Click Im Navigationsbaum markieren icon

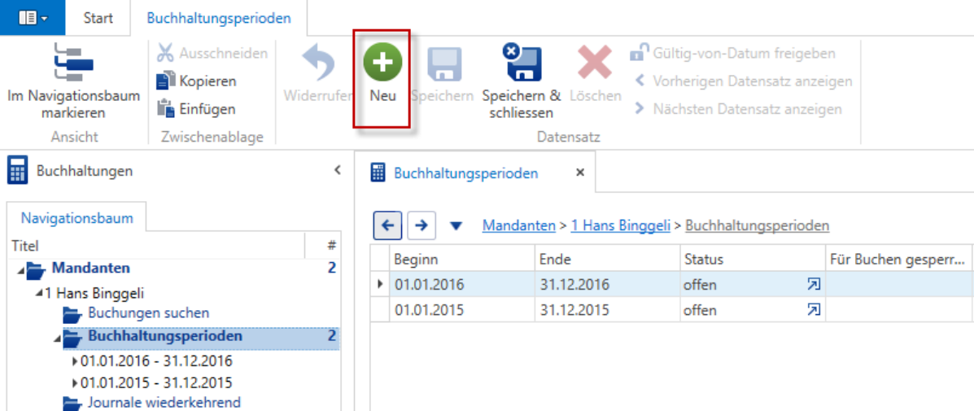[73, 63]
